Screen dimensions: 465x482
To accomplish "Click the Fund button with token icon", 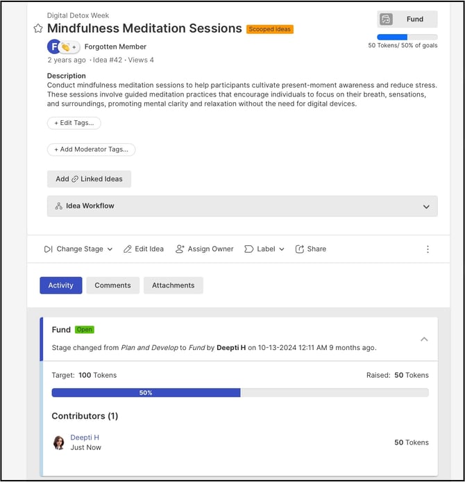I will [x=407, y=19].
